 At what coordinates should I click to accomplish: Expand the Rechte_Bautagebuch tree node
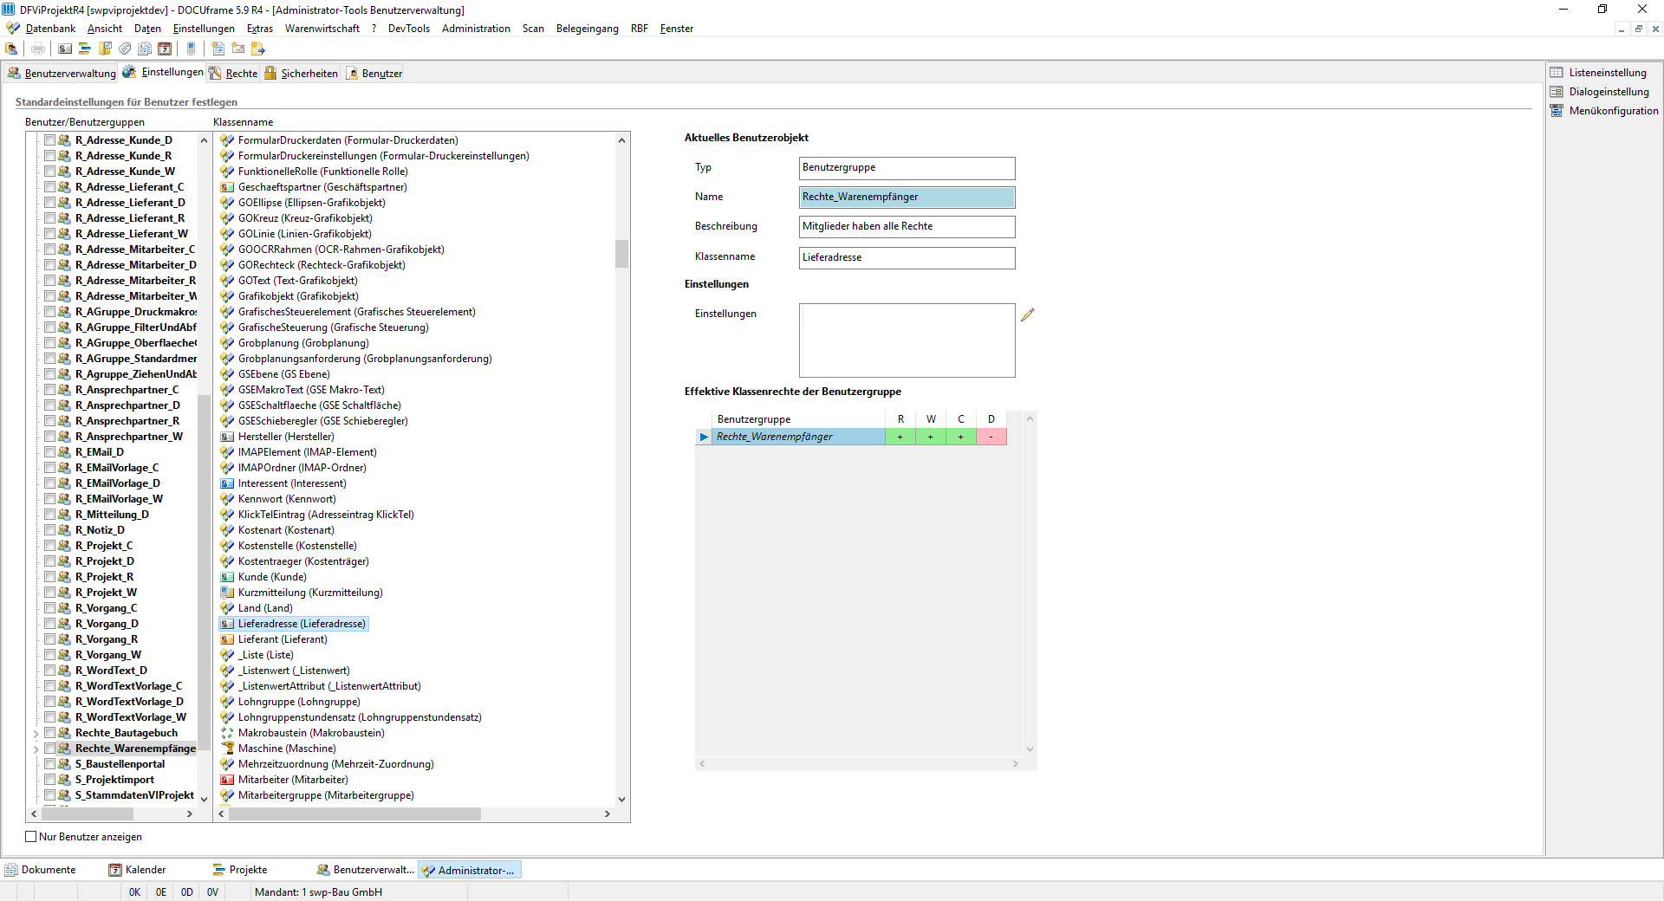coord(36,734)
